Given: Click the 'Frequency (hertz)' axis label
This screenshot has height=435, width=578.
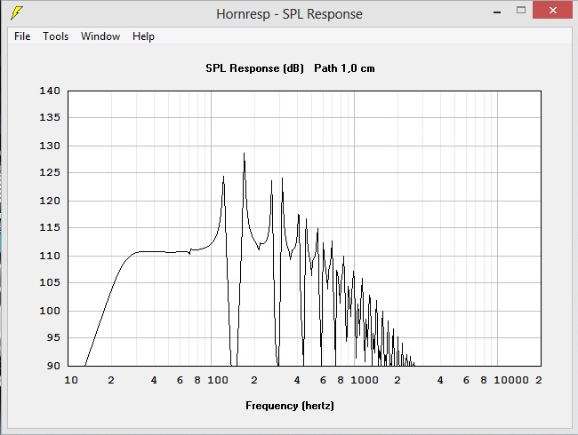Looking at the screenshot, I should (290, 406).
